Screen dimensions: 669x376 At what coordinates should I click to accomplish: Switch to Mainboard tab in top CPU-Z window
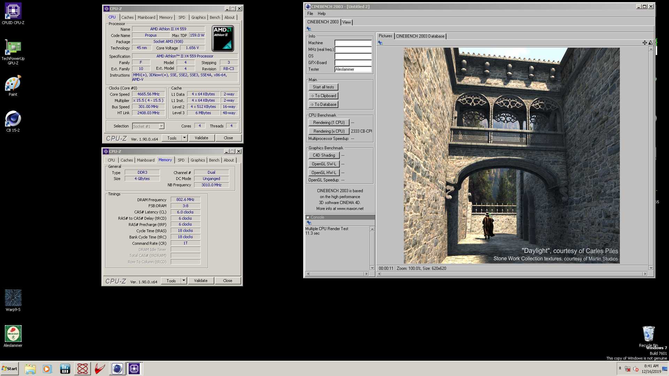click(146, 17)
